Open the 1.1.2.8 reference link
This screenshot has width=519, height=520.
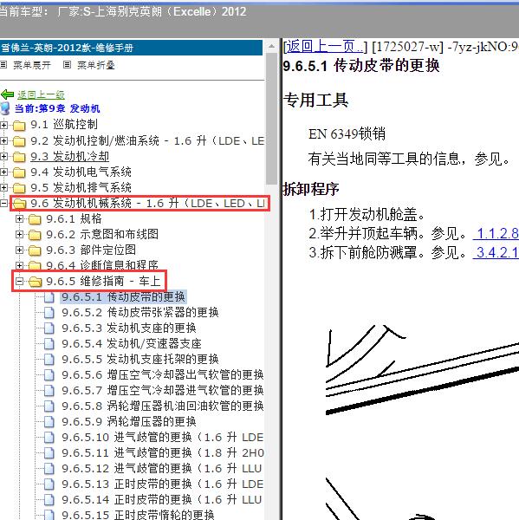pos(496,234)
